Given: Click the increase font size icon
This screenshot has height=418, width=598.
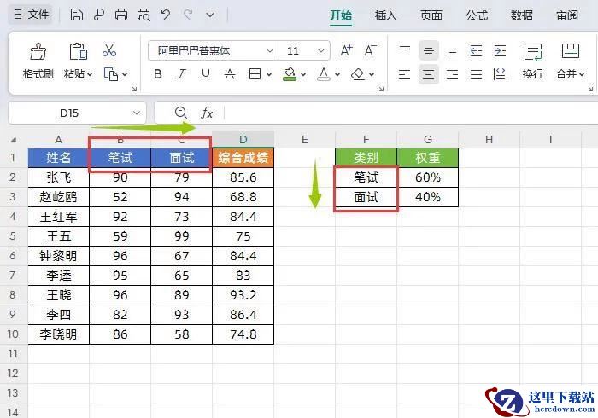Looking at the screenshot, I should [x=347, y=51].
